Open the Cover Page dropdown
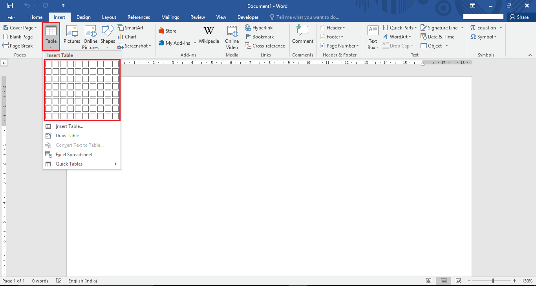536x286 pixels. (x=20, y=28)
